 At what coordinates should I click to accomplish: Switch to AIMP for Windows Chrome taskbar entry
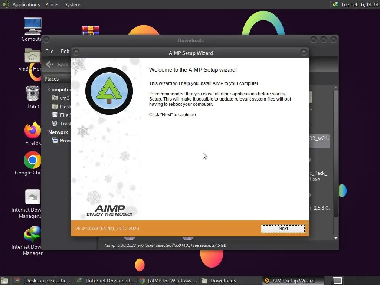point(168,281)
